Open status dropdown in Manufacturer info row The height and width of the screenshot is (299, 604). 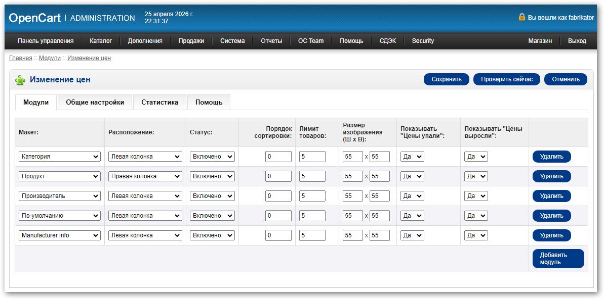[212, 235]
